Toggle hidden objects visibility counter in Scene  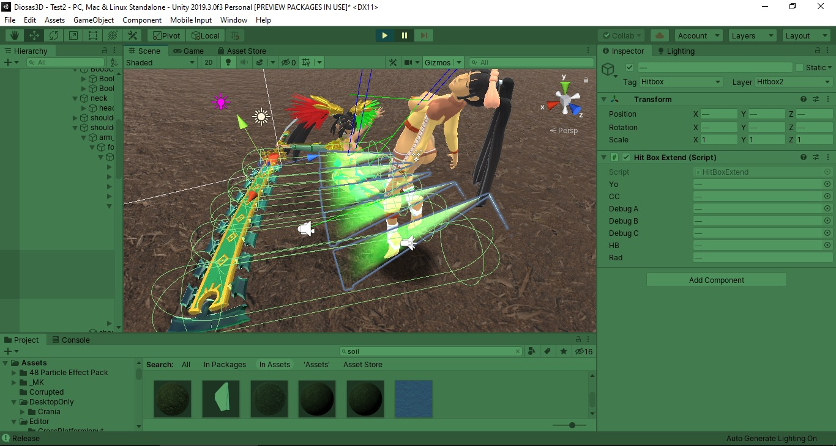click(x=288, y=62)
